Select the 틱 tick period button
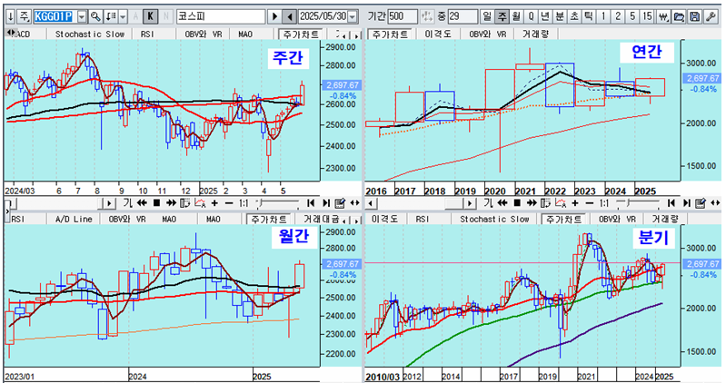Viewport: 726px width, 383px height. (589, 16)
